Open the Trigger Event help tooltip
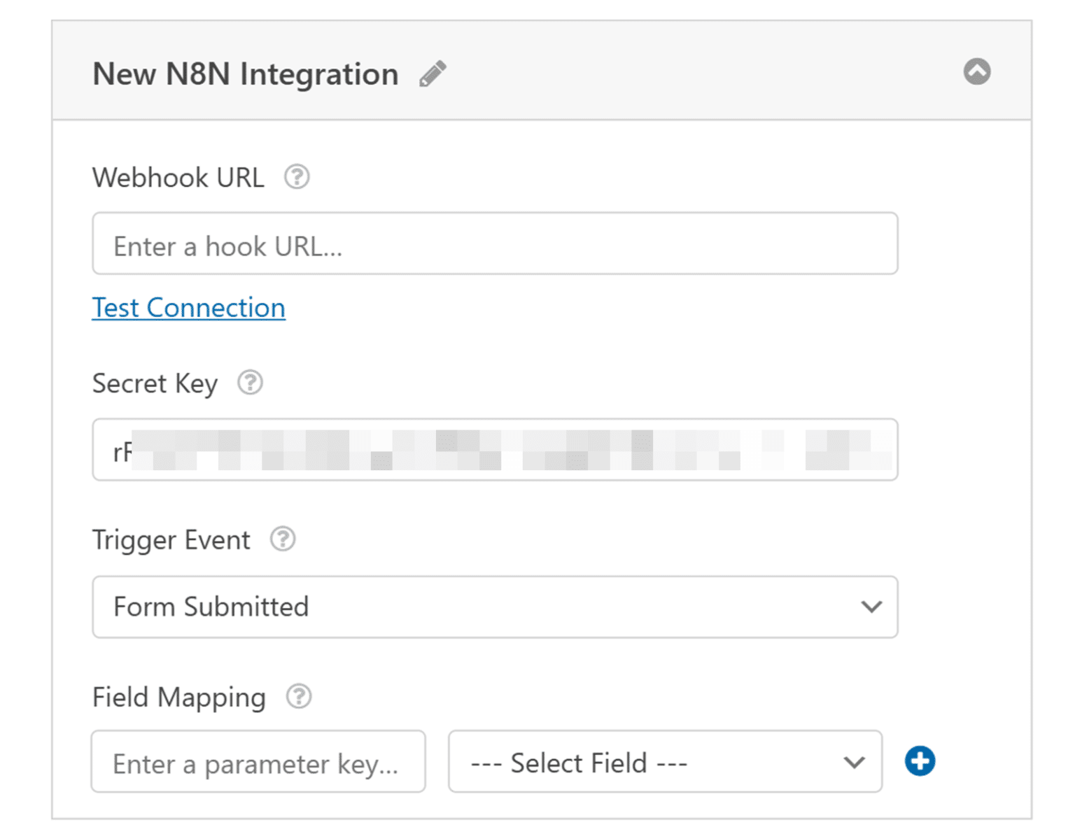 [282, 539]
